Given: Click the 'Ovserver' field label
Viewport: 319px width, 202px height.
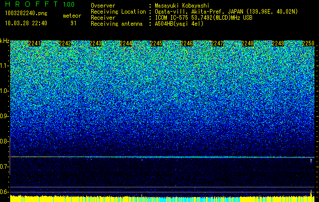Looking at the screenshot, I should click(x=103, y=6).
